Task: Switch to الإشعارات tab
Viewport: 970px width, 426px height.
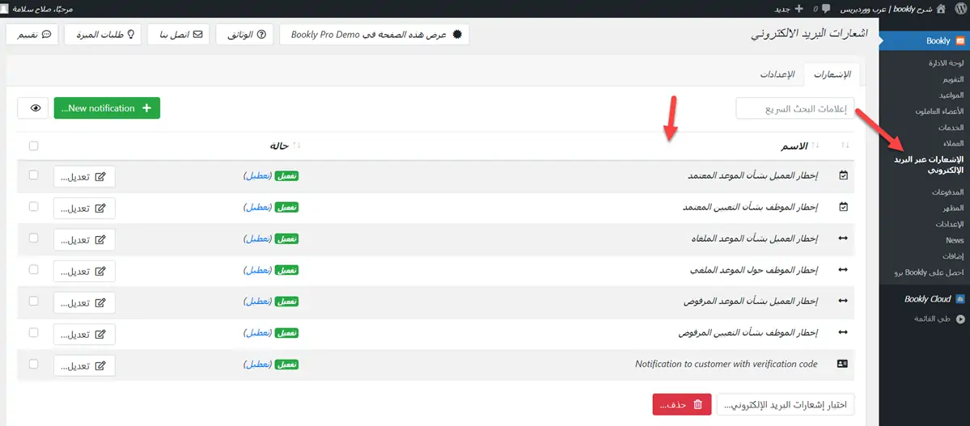Action: tap(832, 74)
